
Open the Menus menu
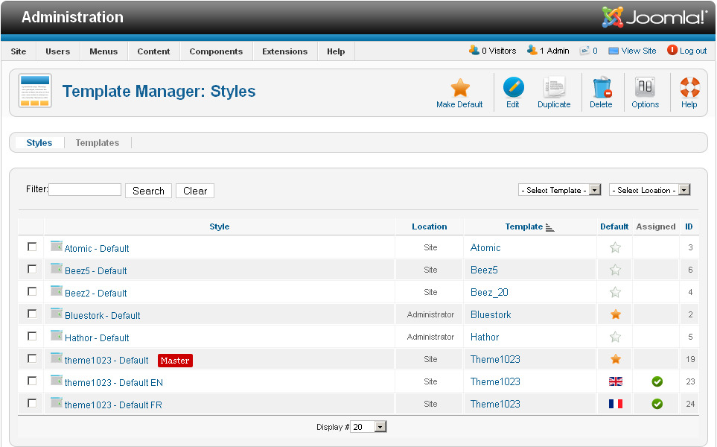pos(103,51)
